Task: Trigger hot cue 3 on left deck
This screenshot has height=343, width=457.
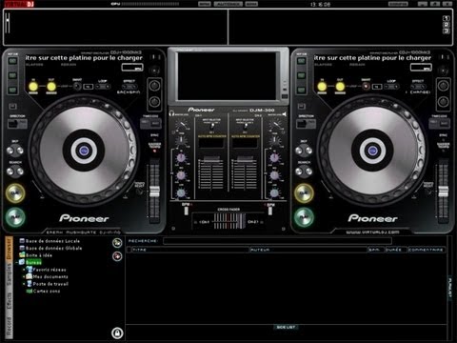Action: [12, 90]
